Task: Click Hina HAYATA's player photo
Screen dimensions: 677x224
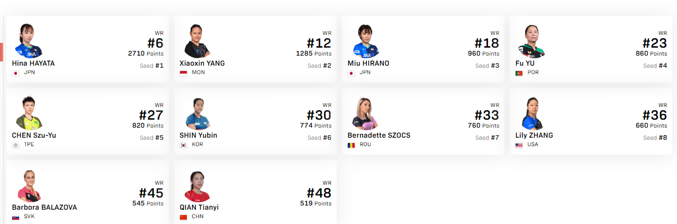Action: [29, 41]
